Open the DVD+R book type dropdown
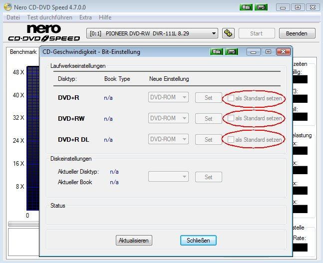 click(168, 97)
